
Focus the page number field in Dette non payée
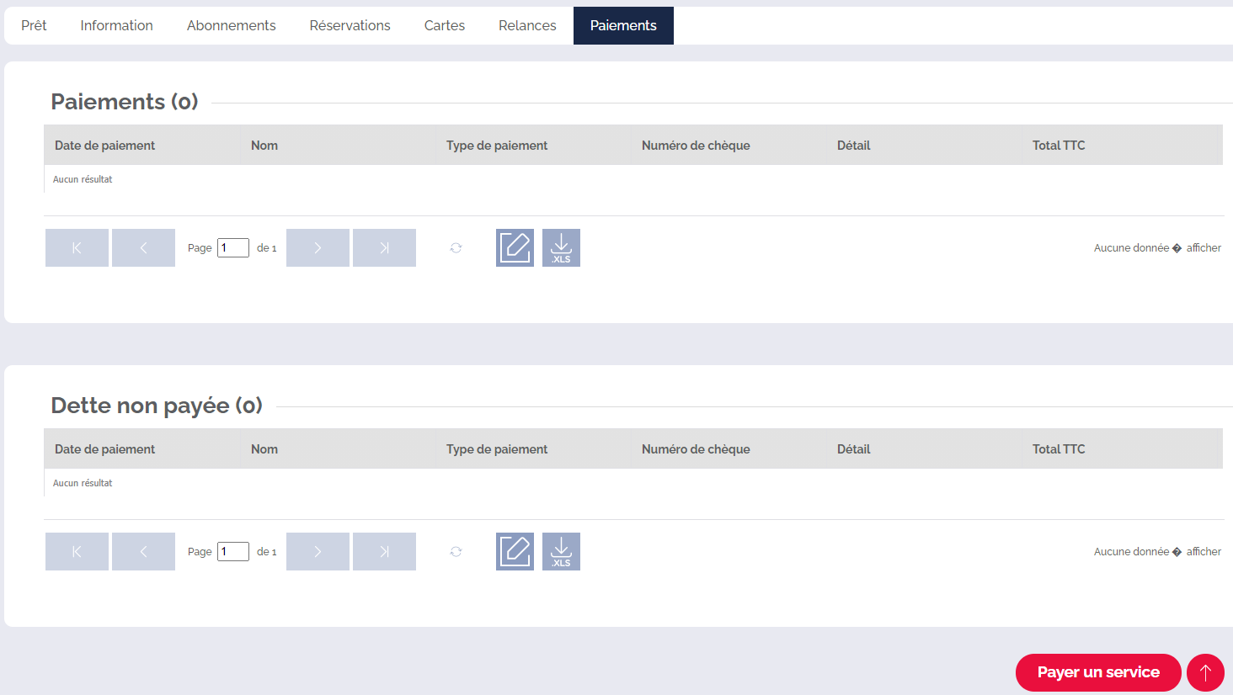[233, 551]
